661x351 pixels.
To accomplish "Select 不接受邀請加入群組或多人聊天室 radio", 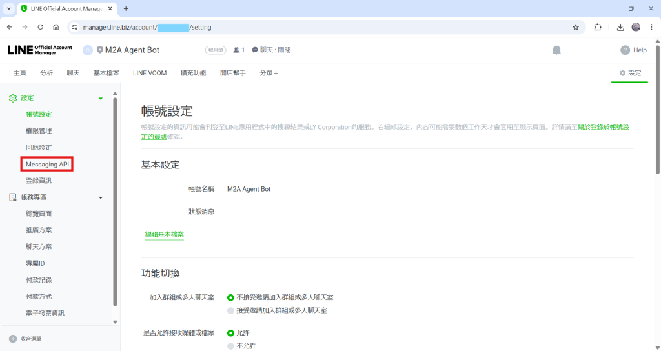I will (x=230, y=297).
